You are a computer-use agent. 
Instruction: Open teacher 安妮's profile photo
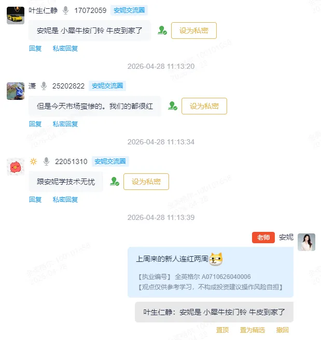coord(306,242)
